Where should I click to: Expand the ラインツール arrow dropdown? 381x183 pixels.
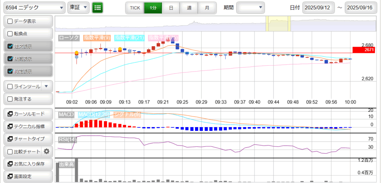pyautogui.click(x=47, y=86)
